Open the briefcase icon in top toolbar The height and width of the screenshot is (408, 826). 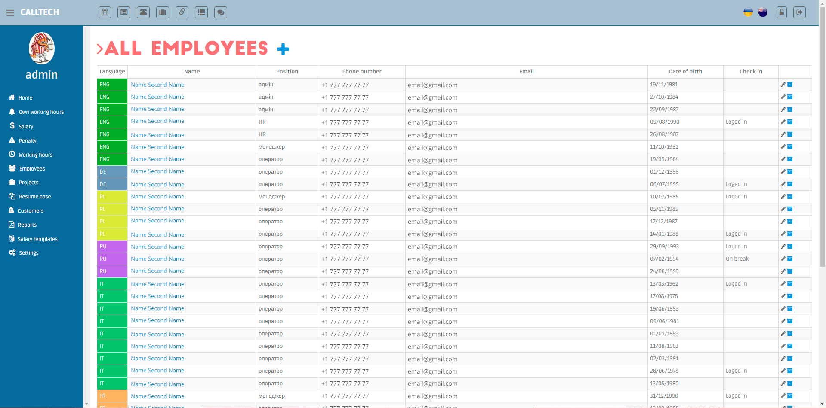(x=163, y=12)
